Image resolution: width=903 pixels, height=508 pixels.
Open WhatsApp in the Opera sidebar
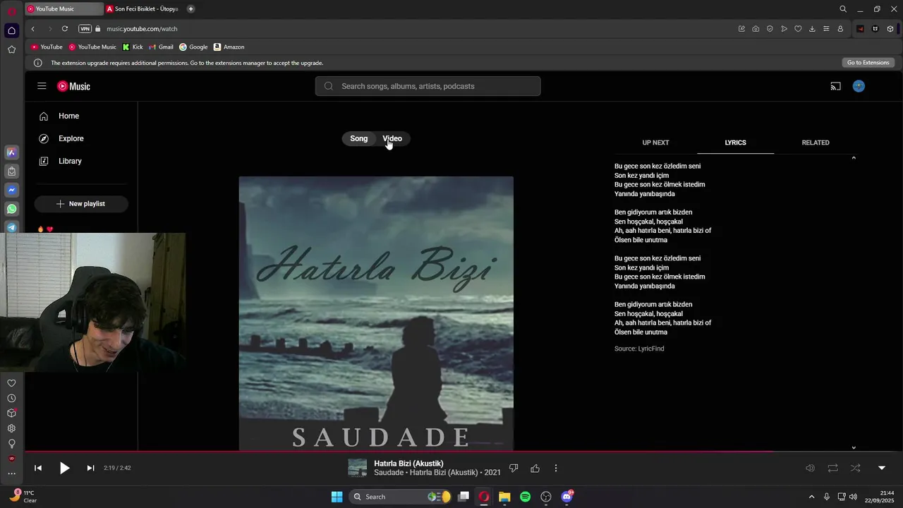[11, 209]
